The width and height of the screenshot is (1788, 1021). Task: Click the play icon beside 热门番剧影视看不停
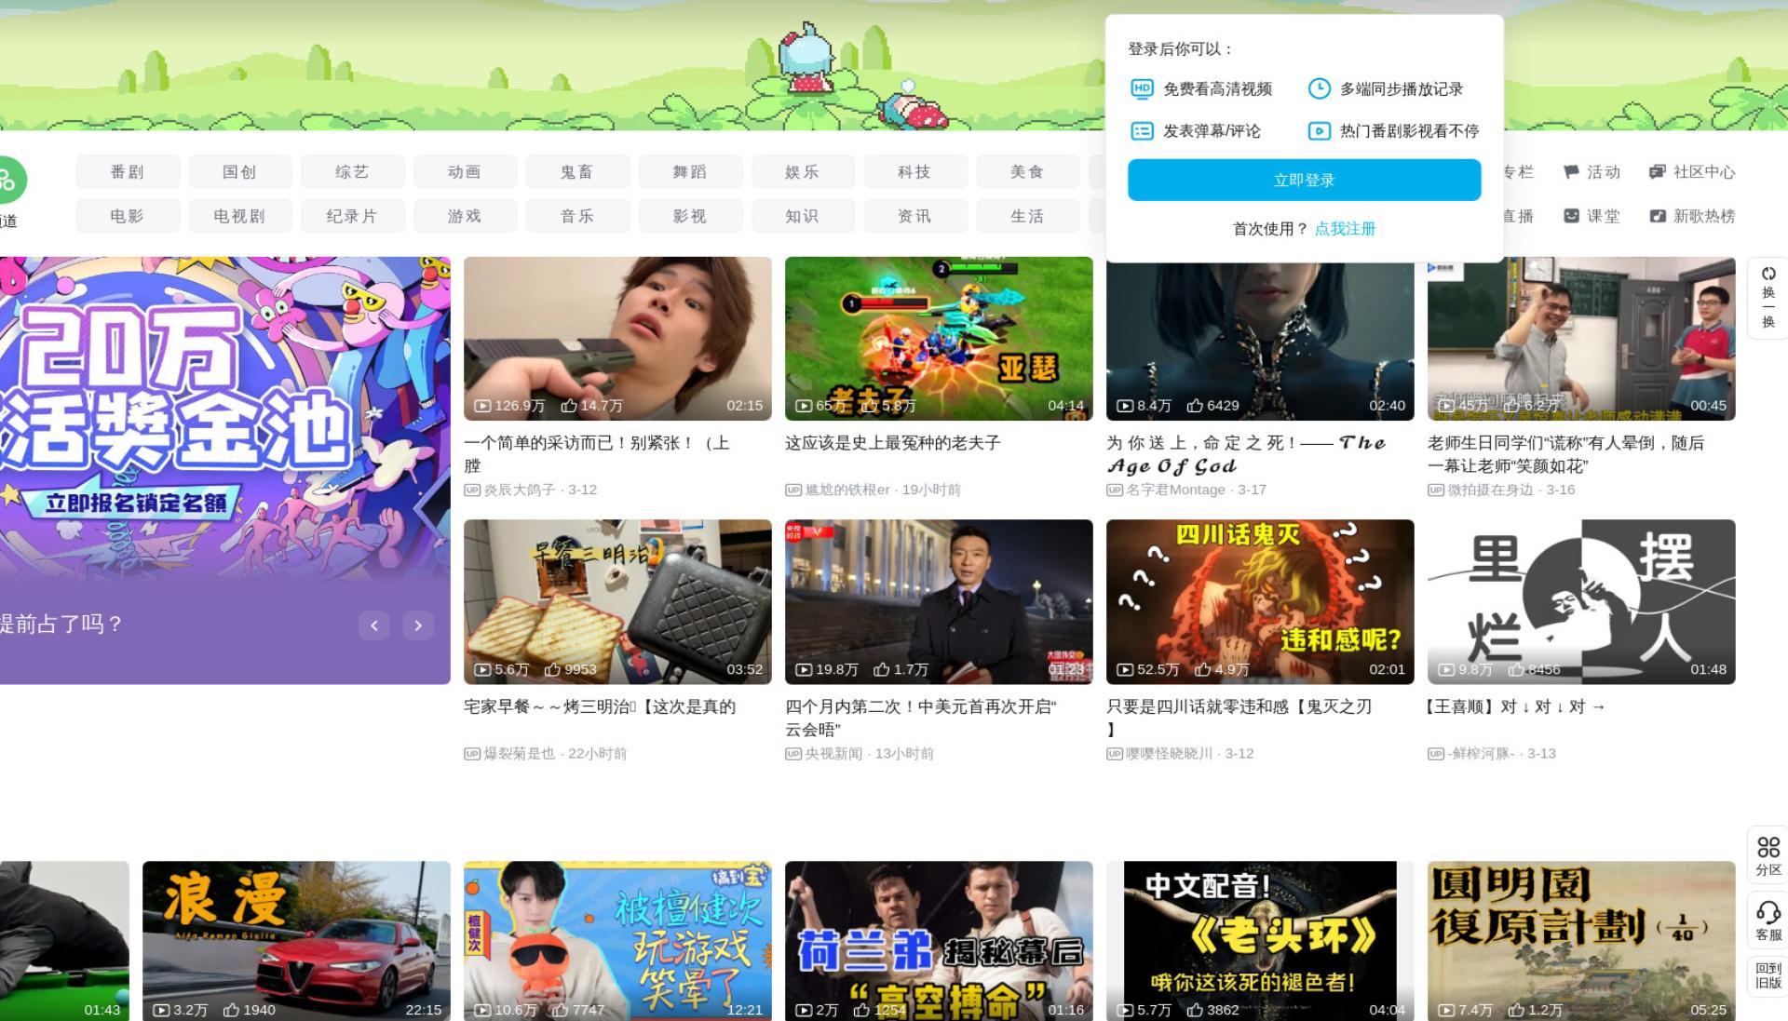[x=1319, y=131]
